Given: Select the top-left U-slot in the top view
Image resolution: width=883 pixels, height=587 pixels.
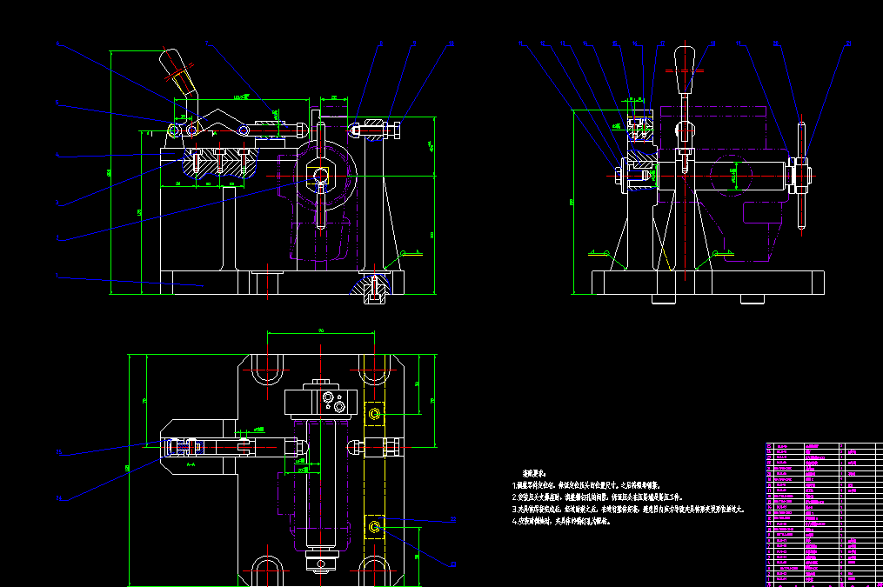Looking at the screenshot, I should point(267,370).
